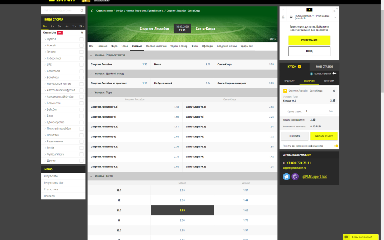
Task: Click the search magnifier icon
Action: (x=82, y=10)
